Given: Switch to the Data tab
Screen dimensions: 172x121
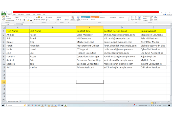Looking at the screenshot, I should click(x=34, y=14).
